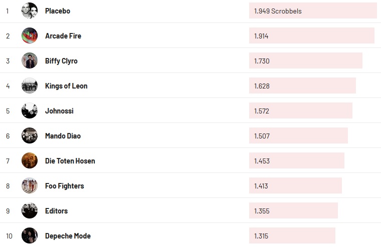Click Editors artist avatar image
Viewport: 381px width, 247px height.
coord(30,210)
